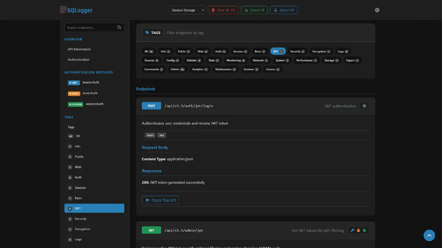The height and width of the screenshot is (248, 442).
Task: Select the Stats tag chip
Action: (214, 60)
